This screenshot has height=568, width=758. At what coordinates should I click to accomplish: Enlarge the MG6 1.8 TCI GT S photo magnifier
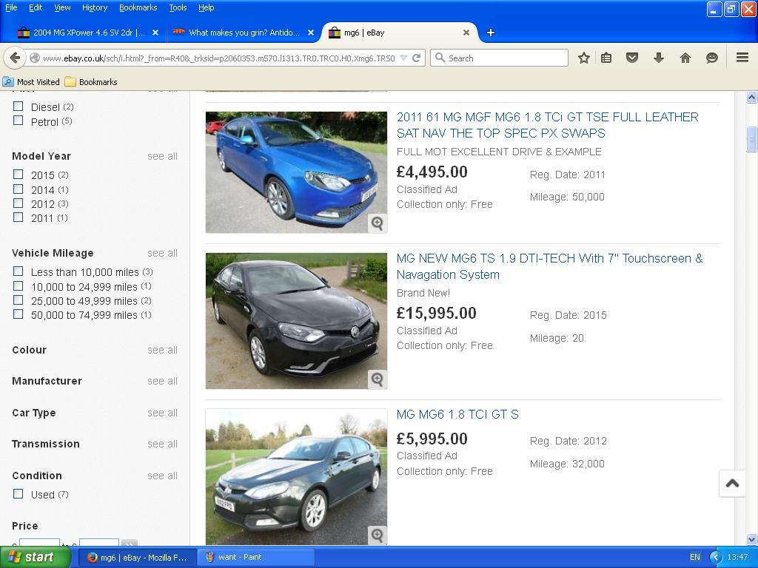(x=377, y=535)
